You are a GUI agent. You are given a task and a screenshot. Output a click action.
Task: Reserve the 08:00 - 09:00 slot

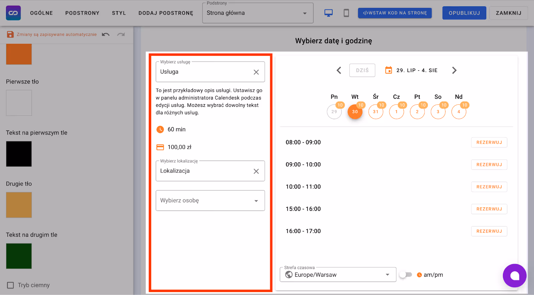(x=489, y=143)
